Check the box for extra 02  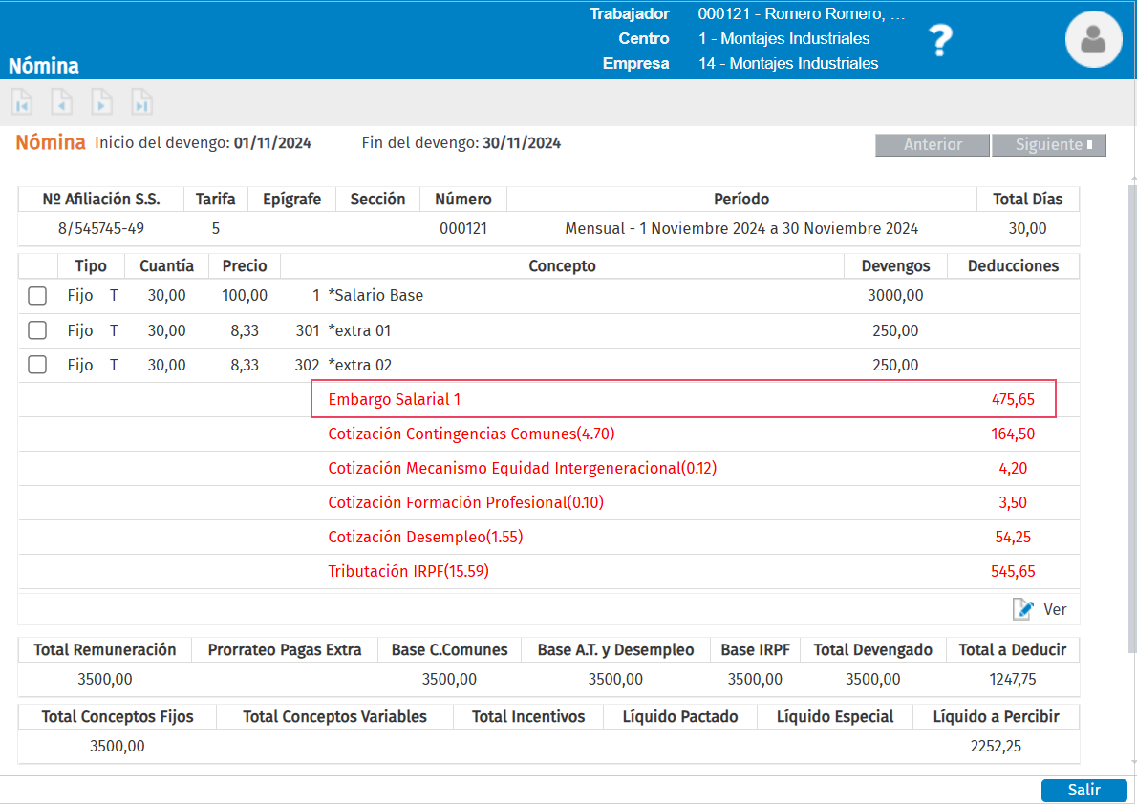coord(37,365)
